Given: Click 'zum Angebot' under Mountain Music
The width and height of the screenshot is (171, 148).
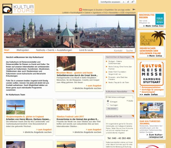Looking at the screenshot, I should [x=94, y=86].
